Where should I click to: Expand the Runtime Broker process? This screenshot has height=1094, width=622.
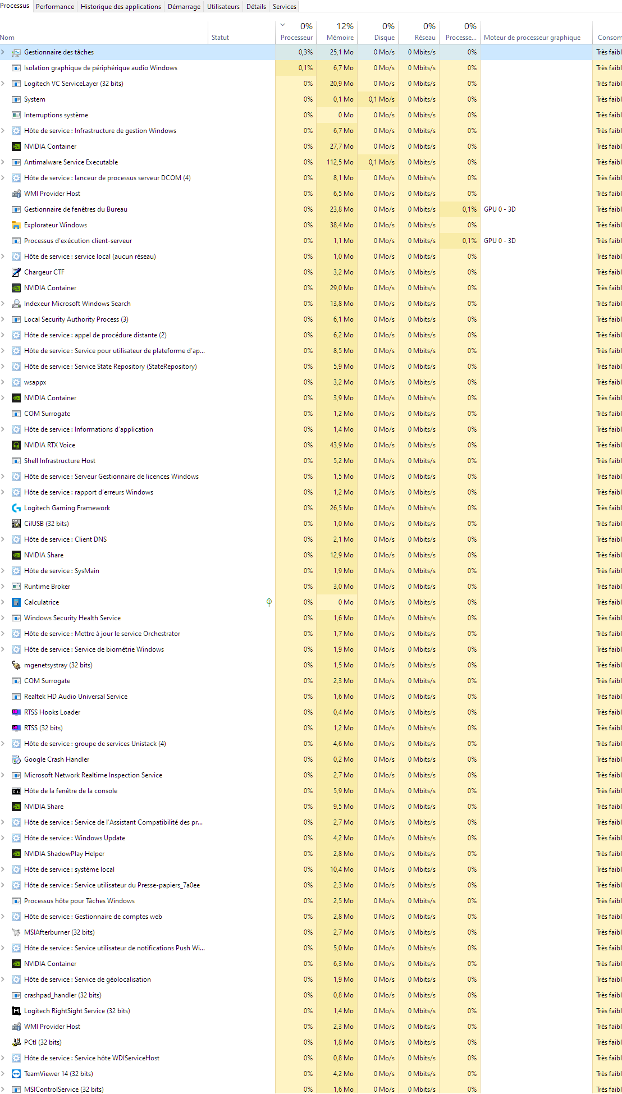tap(3, 587)
